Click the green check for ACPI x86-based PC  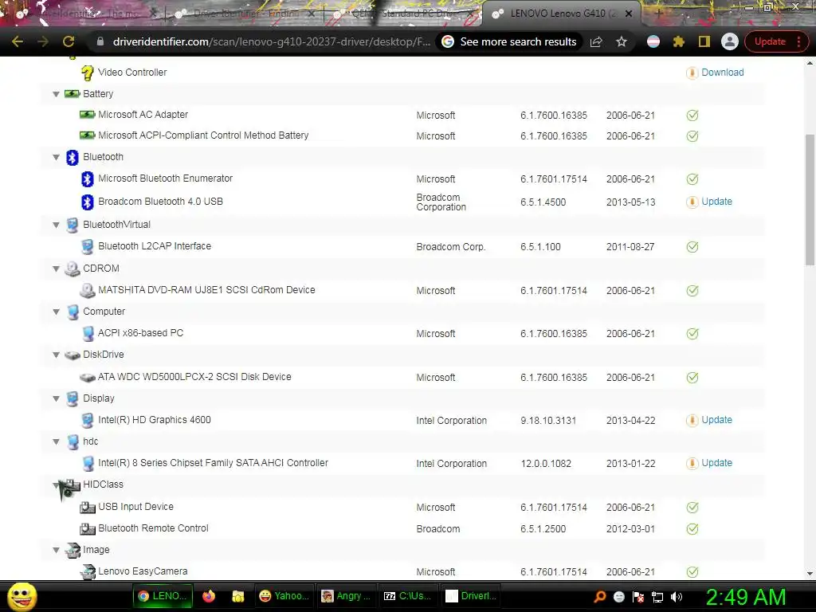692,334
